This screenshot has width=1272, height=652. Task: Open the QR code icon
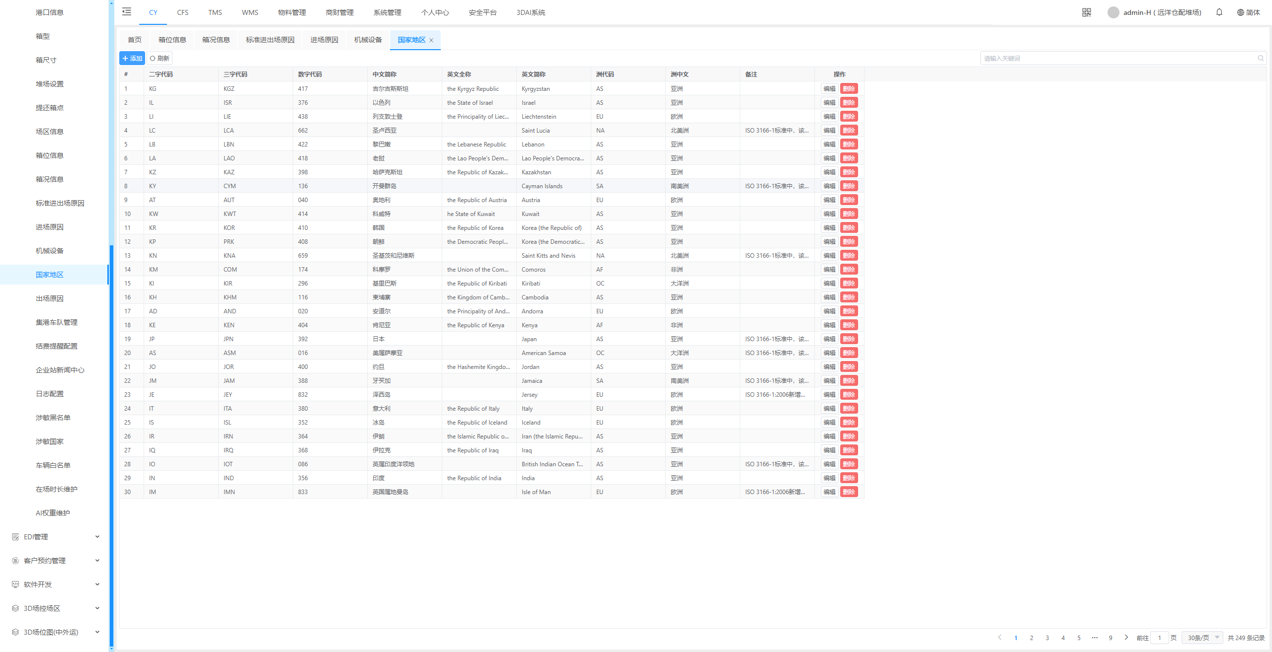tap(1086, 12)
